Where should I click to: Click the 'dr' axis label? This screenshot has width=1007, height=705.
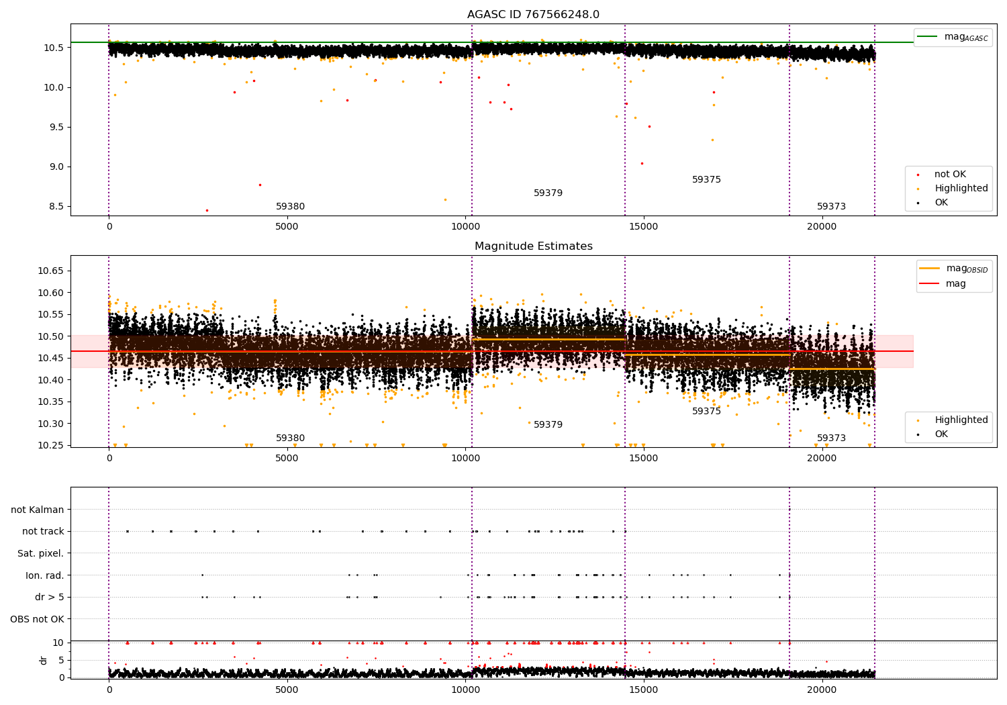pos(43,660)
